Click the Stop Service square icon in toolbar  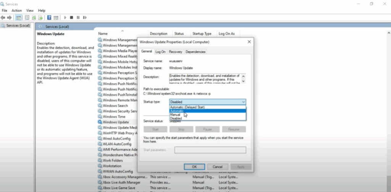71,18
